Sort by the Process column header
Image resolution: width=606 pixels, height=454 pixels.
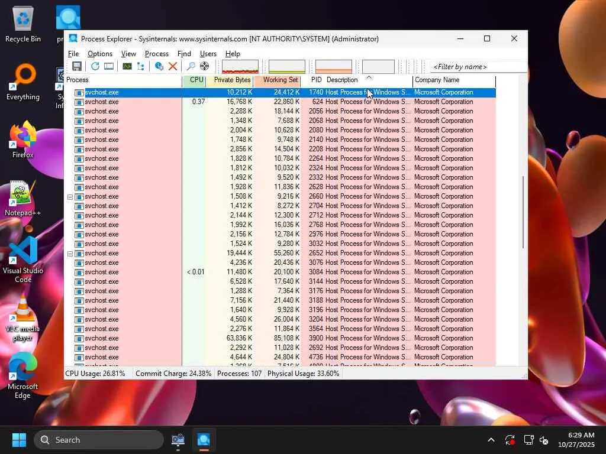[123, 80]
